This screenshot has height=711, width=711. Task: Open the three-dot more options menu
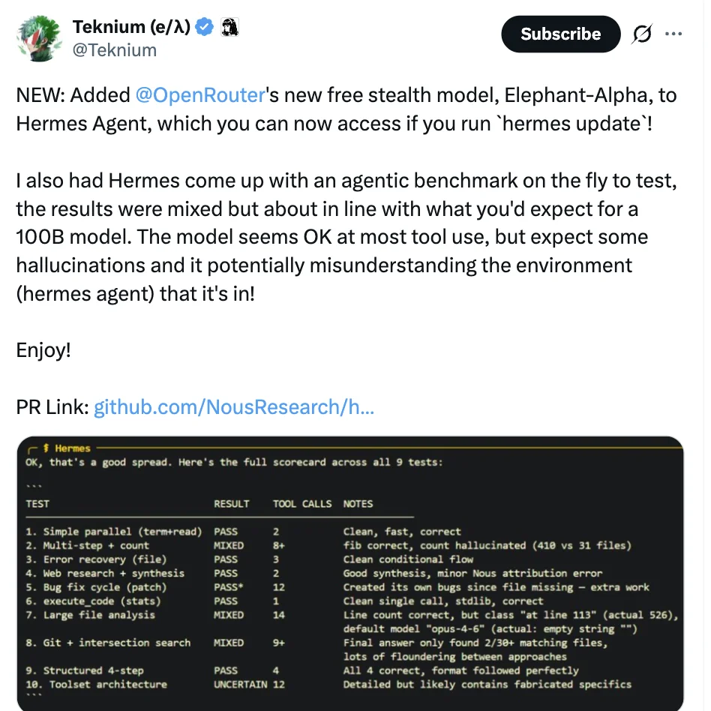point(674,34)
